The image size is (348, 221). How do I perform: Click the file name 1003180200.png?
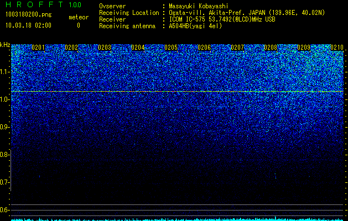29,15
